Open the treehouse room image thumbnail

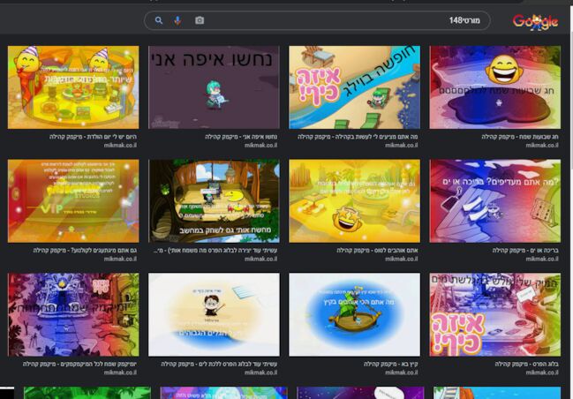pyautogui.click(x=214, y=200)
